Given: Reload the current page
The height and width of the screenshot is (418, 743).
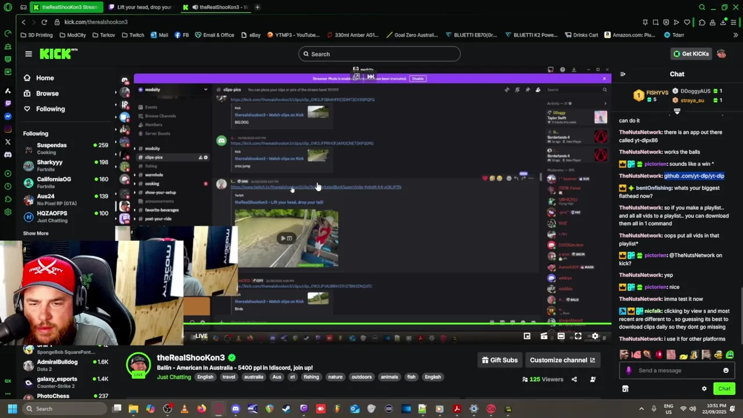Looking at the screenshot, I should 44,22.
